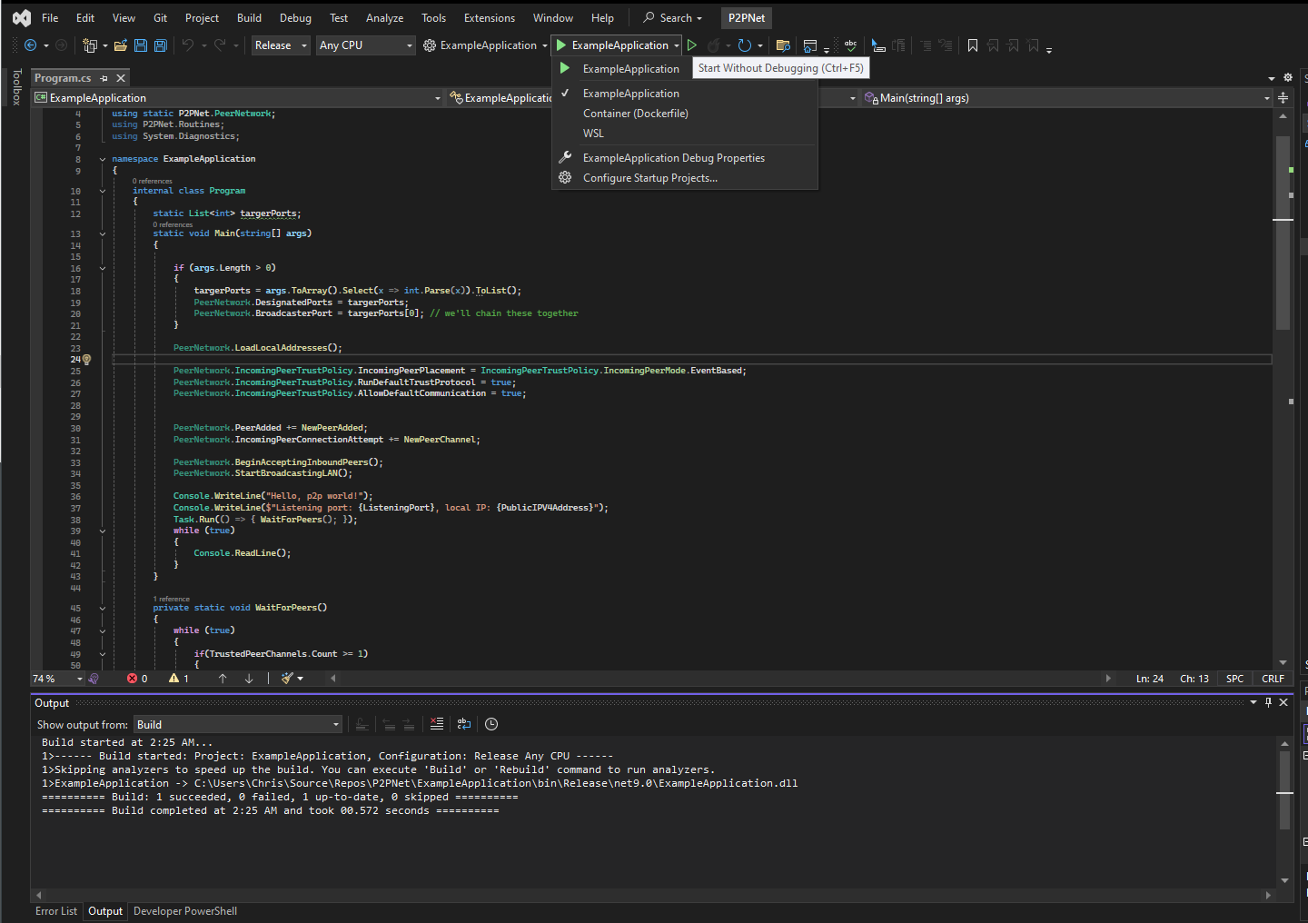Viewport: 1308px width, 923px height.
Task: Close the Output panel
Action: [1283, 702]
